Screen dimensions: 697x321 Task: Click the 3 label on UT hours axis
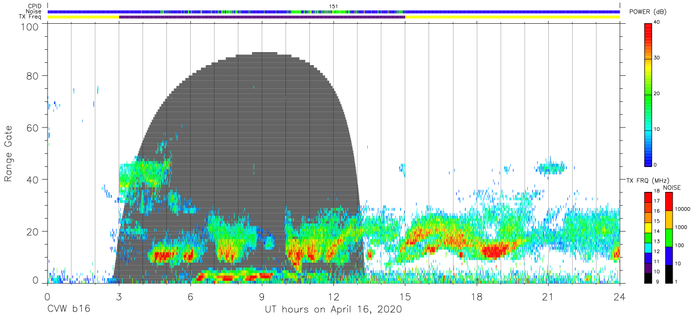[119, 296]
